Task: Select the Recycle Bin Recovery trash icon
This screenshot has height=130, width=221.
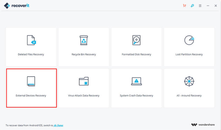Action: tap(84, 40)
